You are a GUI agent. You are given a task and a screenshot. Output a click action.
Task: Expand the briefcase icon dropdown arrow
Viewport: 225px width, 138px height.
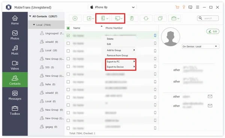178,19
